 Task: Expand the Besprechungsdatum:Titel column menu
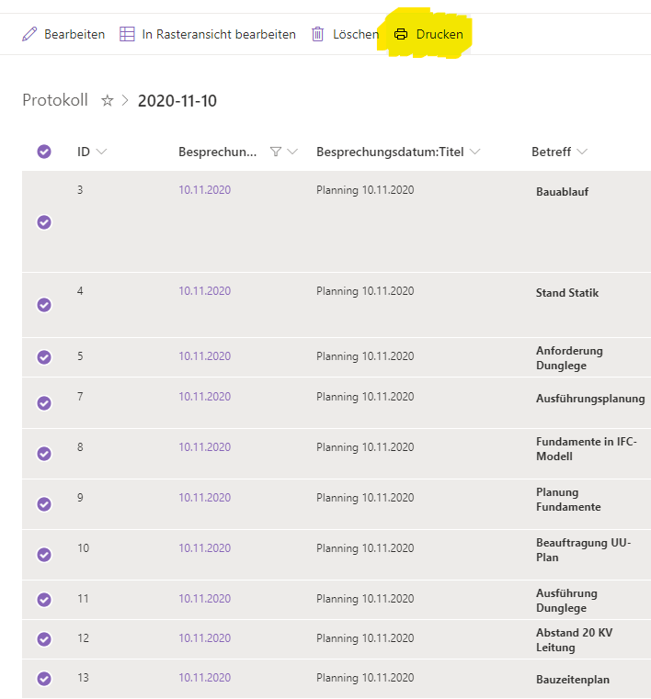click(x=474, y=152)
